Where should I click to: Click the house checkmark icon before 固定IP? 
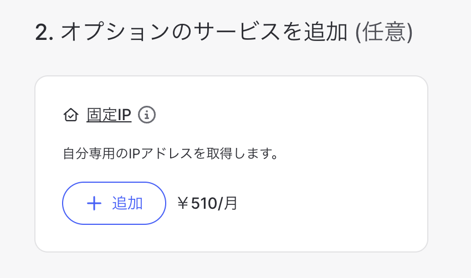tap(71, 115)
